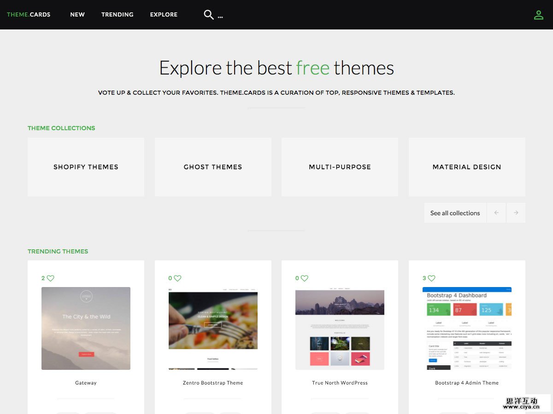Click the THEME.CARDS logo

29,15
